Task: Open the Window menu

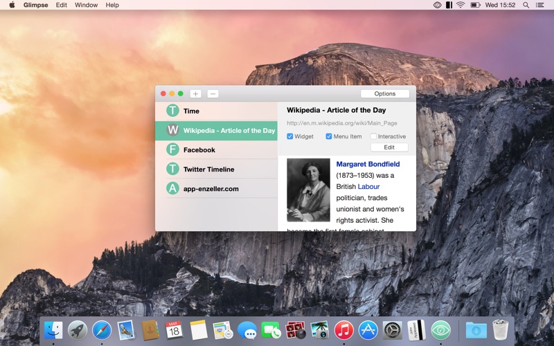Action: tap(86, 5)
